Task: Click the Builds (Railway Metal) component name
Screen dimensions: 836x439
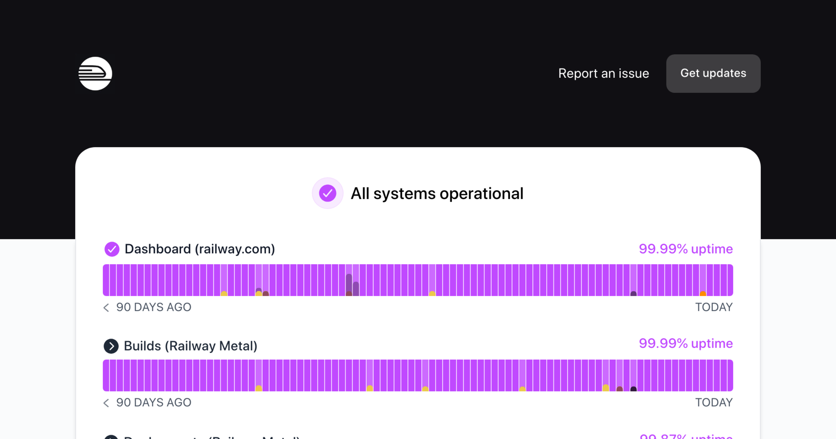Action: [191, 346]
